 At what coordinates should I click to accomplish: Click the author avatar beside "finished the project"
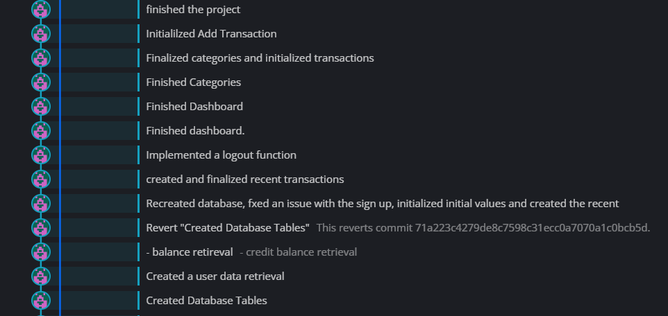pyautogui.click(x=41, y=10)
